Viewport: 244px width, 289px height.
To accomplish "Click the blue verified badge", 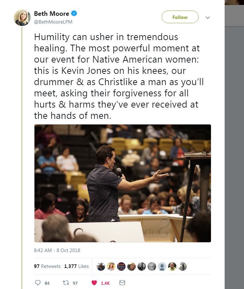I will 74,13.
